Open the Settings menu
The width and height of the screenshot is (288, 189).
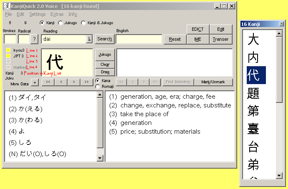pyautogui.click(x=38, y=14)
